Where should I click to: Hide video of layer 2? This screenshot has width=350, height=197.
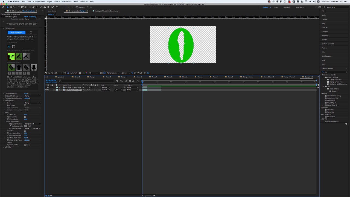point(46,90)
